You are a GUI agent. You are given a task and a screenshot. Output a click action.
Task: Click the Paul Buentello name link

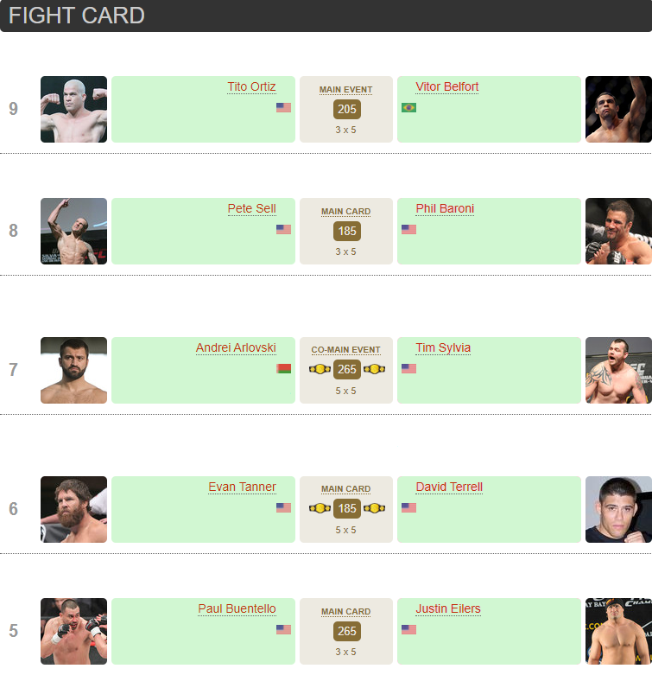click(237, 608)
